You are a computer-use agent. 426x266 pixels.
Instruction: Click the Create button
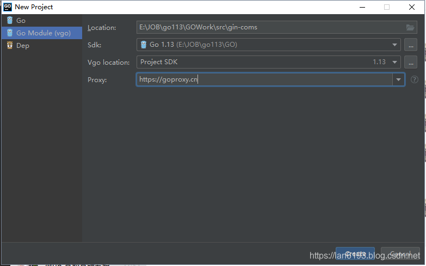click(355, 254)
